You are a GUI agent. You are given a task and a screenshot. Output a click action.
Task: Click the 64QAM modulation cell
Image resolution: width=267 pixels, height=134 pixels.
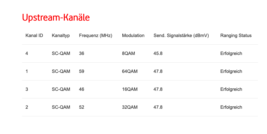pyautogui.click(x=130, y=71)
